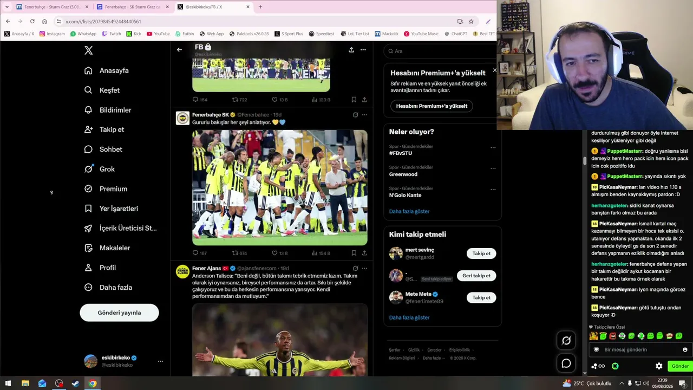Show more suggestions under Kimi takip etmeli
693x390 pixels.
[x=409, y=317]
